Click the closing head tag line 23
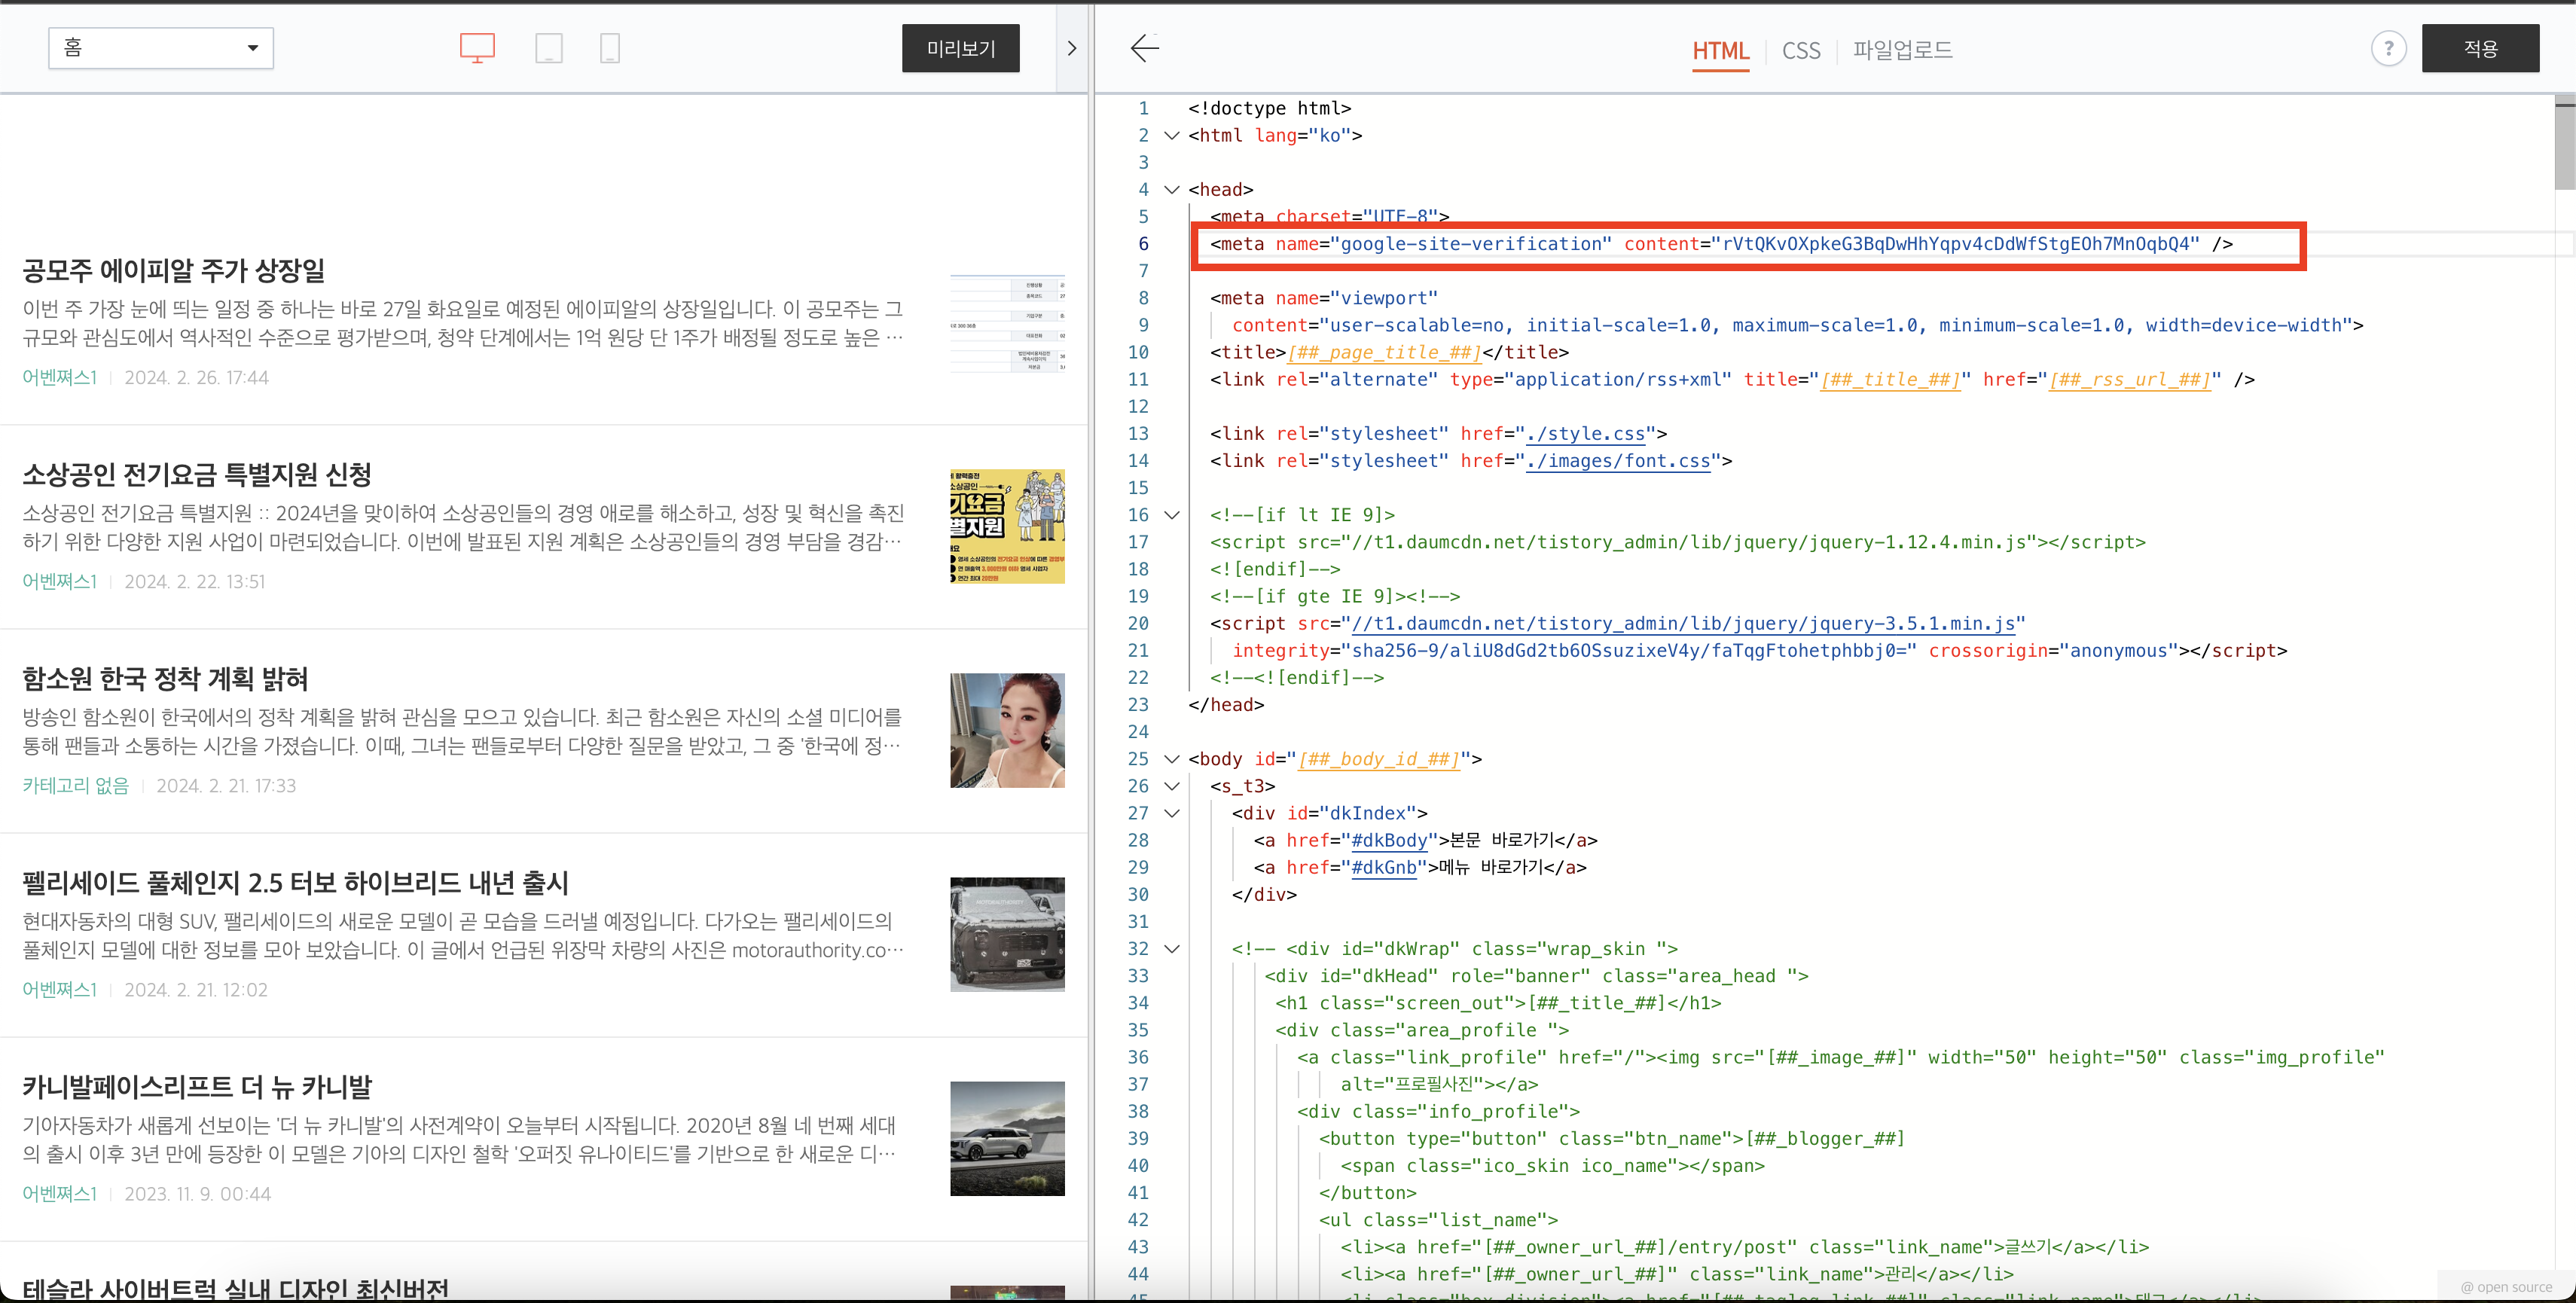 (1226, 705)
